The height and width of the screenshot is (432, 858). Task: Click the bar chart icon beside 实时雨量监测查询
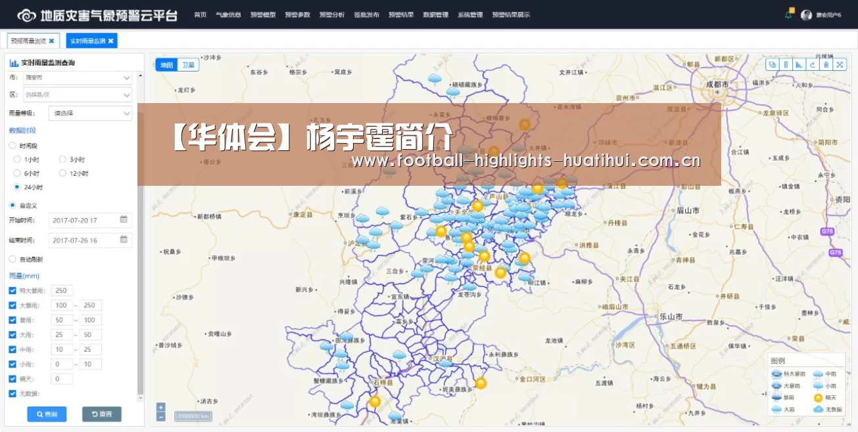(x=14, y=62)
